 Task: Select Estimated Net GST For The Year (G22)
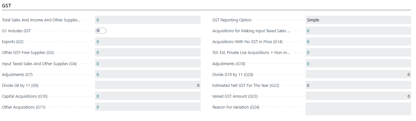tap(358, 85)
